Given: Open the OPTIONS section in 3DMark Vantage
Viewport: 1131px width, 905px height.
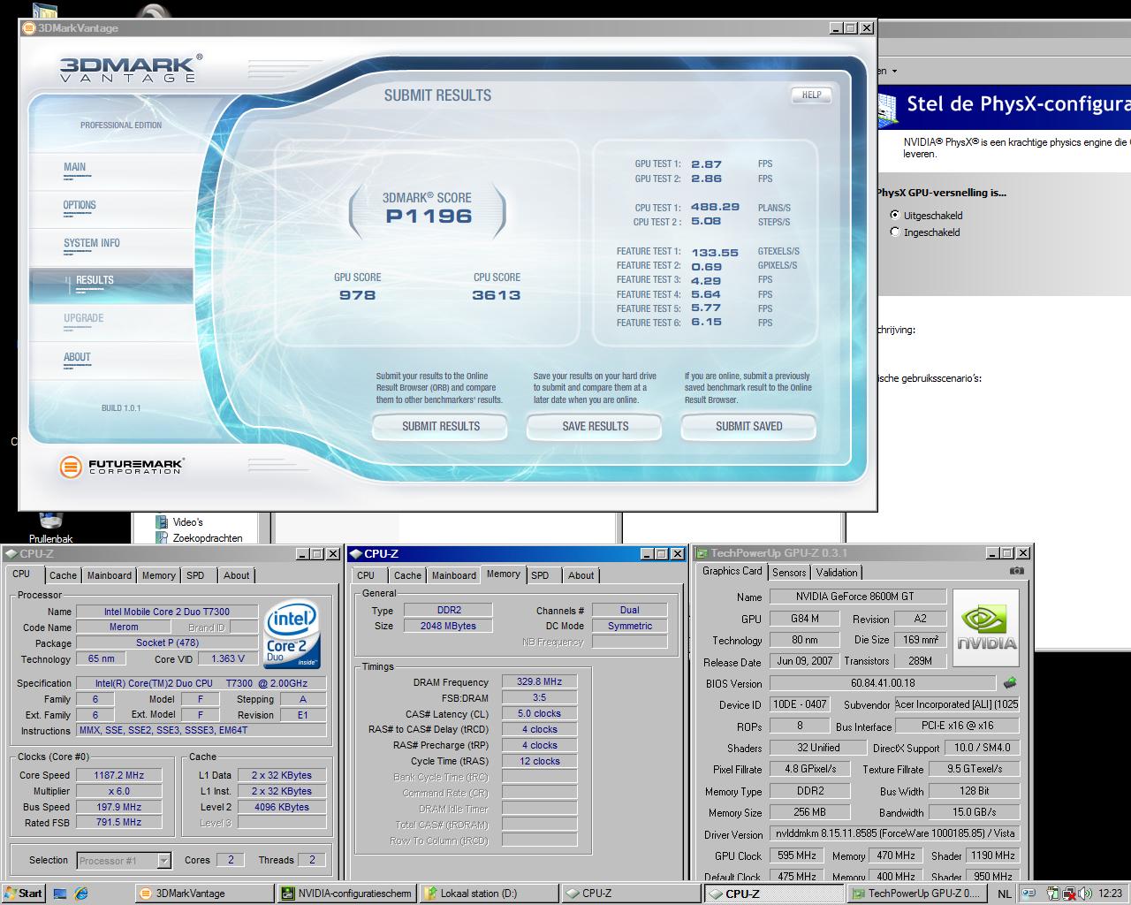Looking at the screenshot, I should tap(80, 205).
